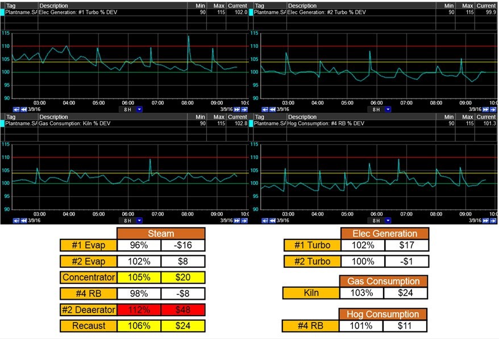The width and height of the screenshot is (499, 339).
Task: Click back arrow on #1 Turbo trend
Action: [16, 109]
